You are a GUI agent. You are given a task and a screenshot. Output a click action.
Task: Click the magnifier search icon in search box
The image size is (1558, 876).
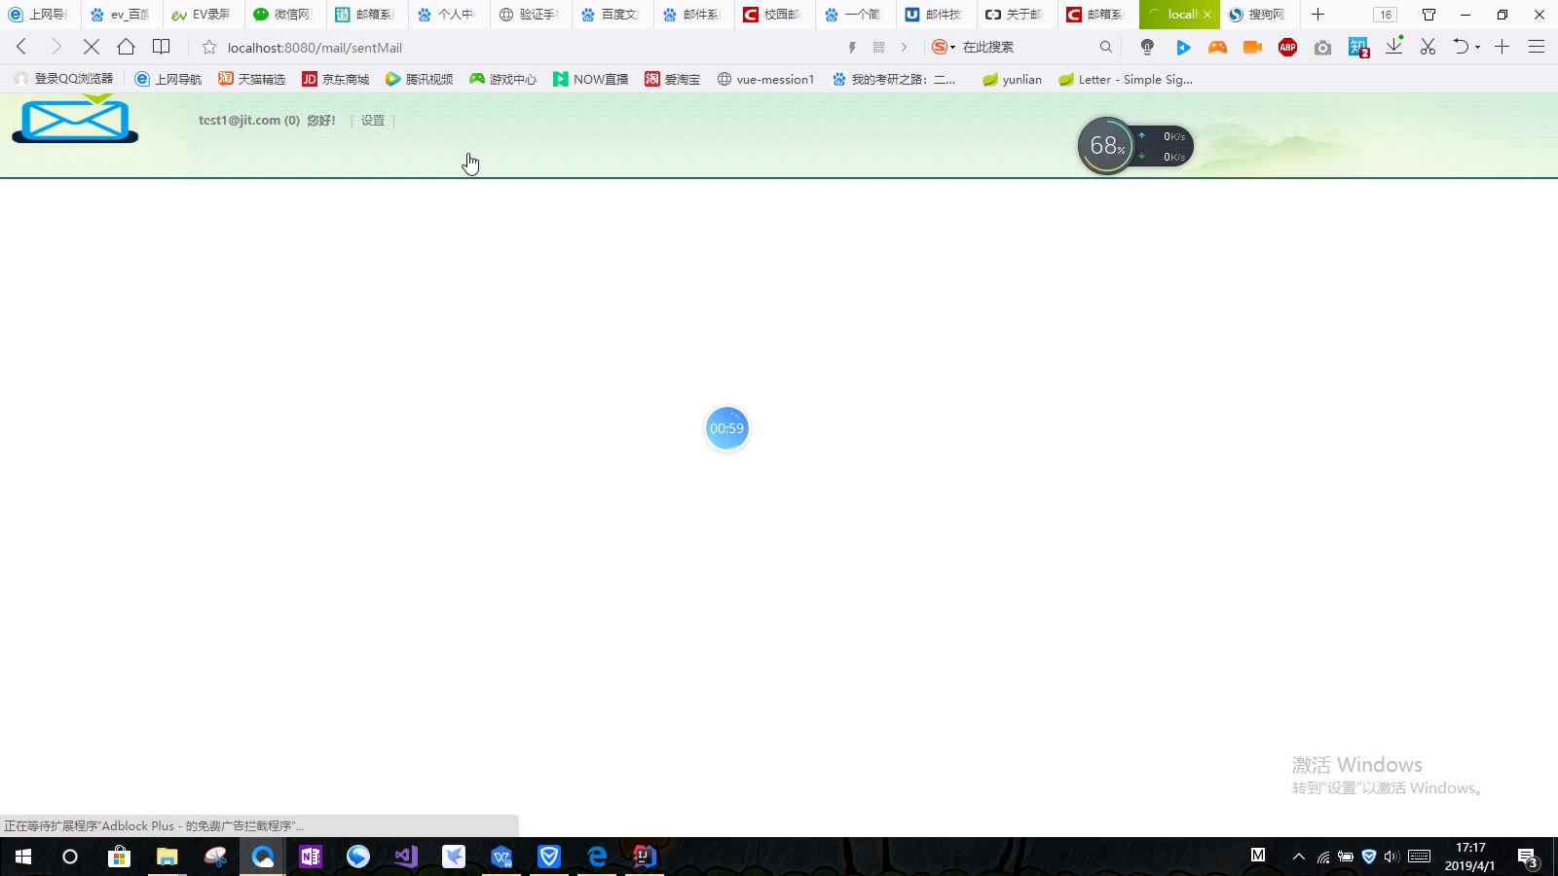(1105, 47)
